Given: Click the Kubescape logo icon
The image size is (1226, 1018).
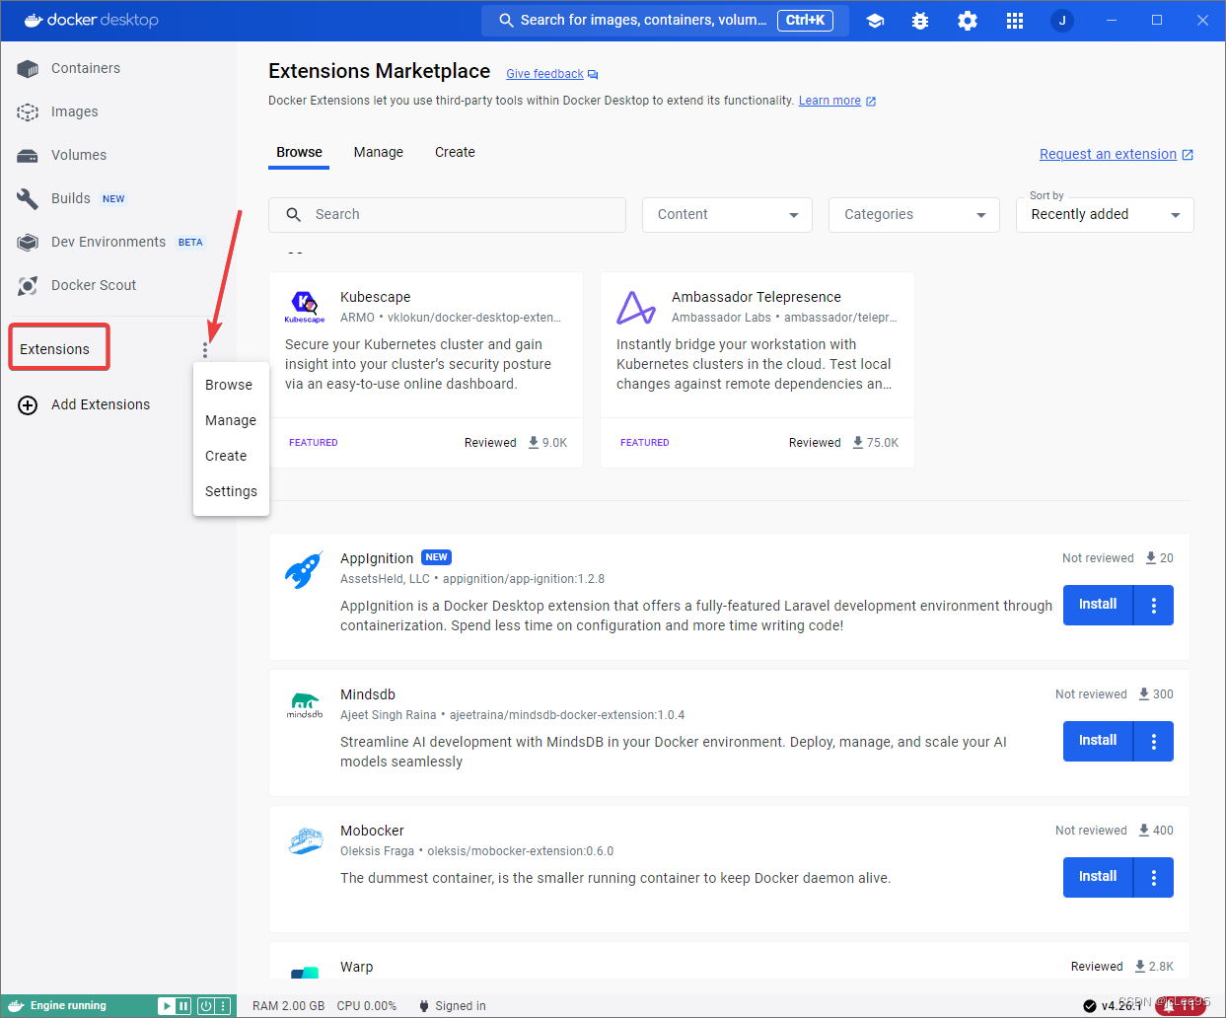Looking at the screenshot, I should pyautogui.click(x=304, y=307).
